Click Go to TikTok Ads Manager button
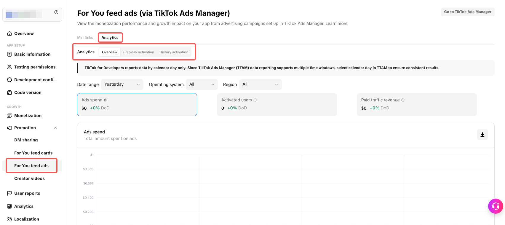Image resolution: width=505 pixels, height=225 pixels. [x=467, y=12]
